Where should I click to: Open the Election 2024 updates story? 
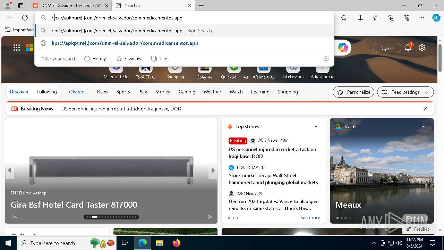click(274, 205)
